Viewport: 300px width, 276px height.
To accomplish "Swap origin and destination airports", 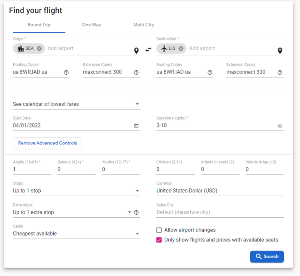I will 148,49.
